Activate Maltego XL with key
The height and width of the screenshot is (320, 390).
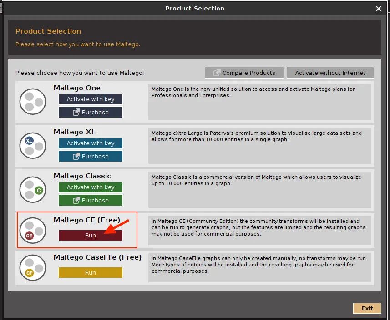point(91,143)
